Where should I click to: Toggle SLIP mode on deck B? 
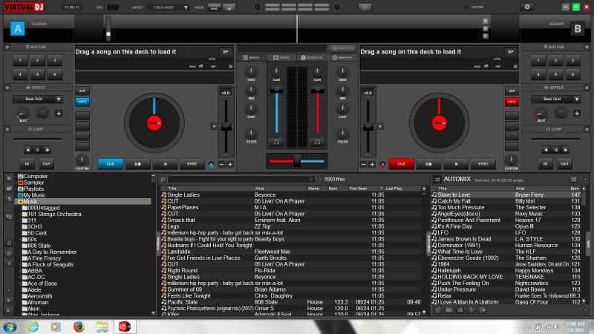(x=512, y=91)
